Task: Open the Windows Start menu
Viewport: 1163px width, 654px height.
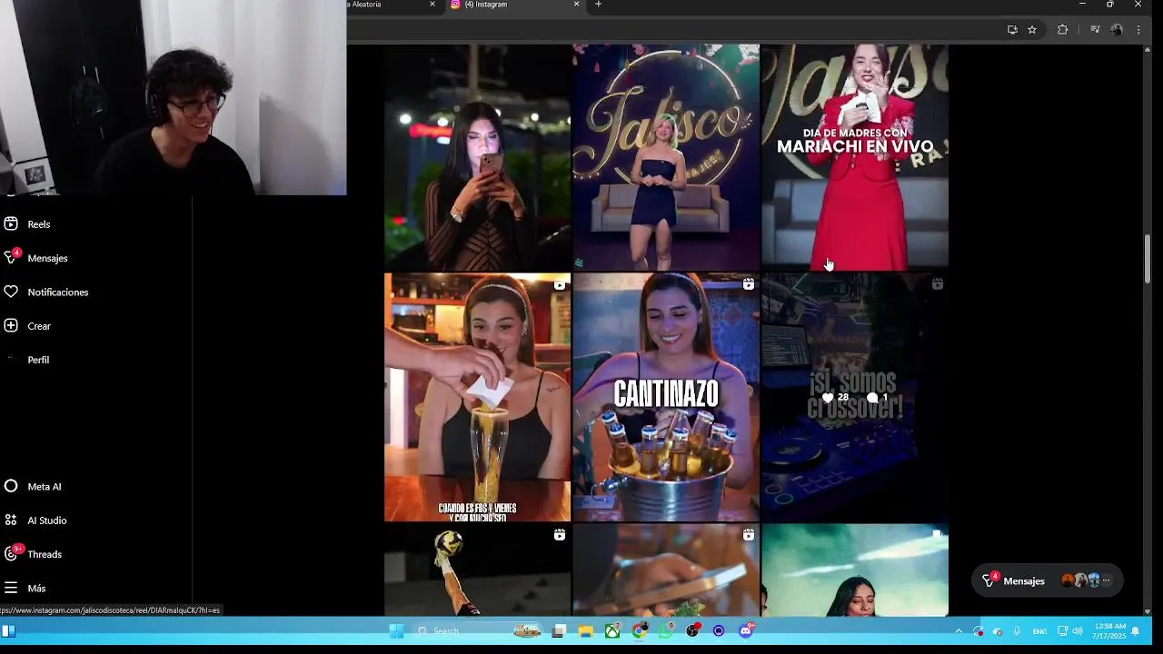Action: coord(395,630)
